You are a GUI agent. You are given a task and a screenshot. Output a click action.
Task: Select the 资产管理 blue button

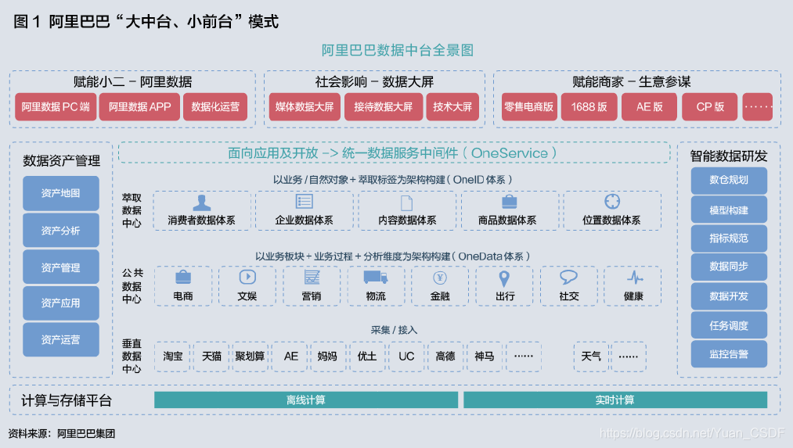tap(61, 267)
